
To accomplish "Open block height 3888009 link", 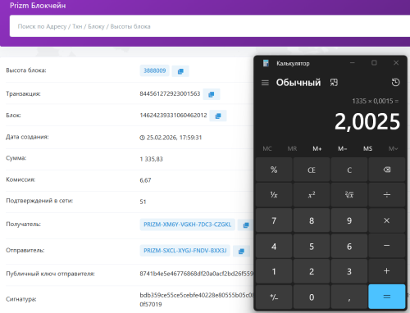I will coord(155,70).
